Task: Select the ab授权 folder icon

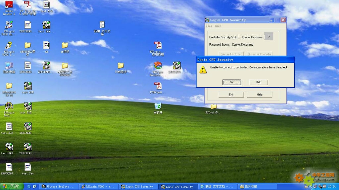Action: [65, 46]
